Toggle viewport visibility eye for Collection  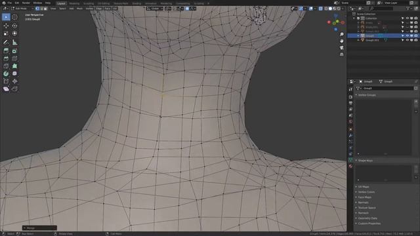[407, 18]
